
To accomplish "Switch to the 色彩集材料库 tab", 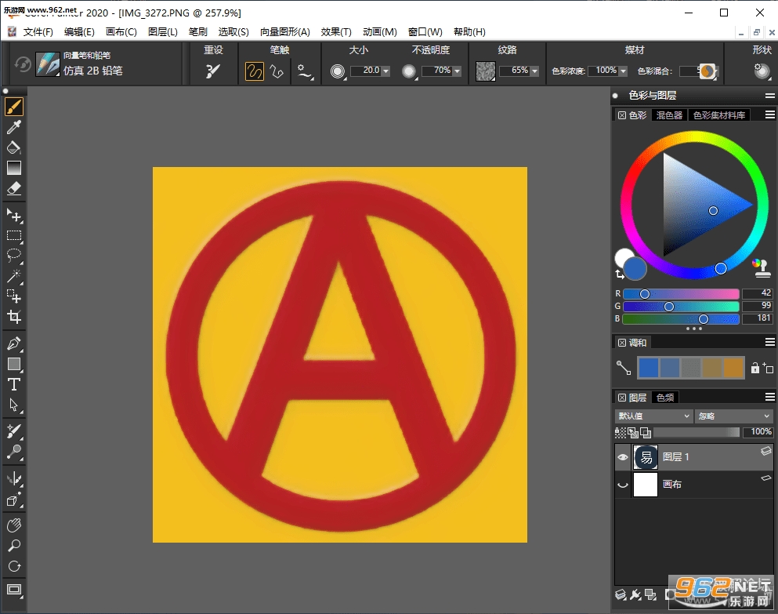I will [x=719, y=115].
